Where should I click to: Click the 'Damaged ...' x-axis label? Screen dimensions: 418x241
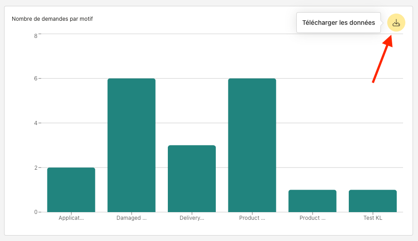tap(131, 218)
